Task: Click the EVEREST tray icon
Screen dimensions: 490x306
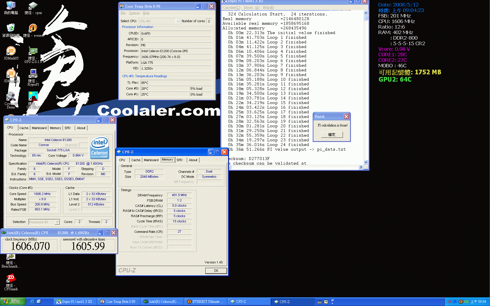Action: pyautogui.click(x=461, y=302)
